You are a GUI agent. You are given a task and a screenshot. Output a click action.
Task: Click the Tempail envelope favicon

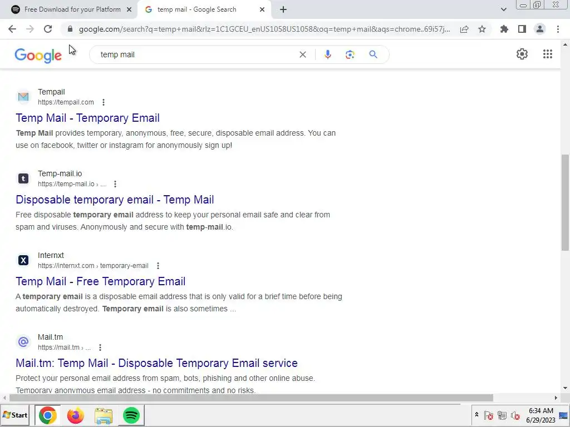click(23, 97)
